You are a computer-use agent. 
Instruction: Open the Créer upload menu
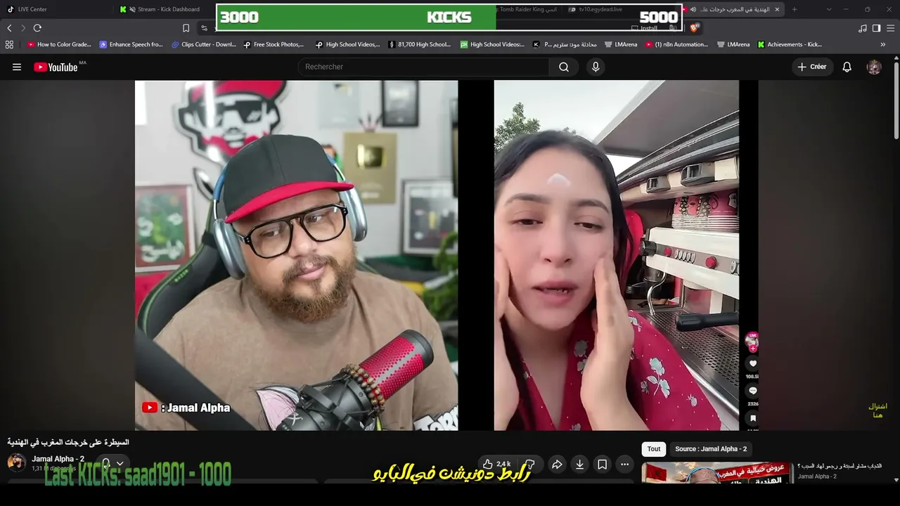click(x=811, y=67)
